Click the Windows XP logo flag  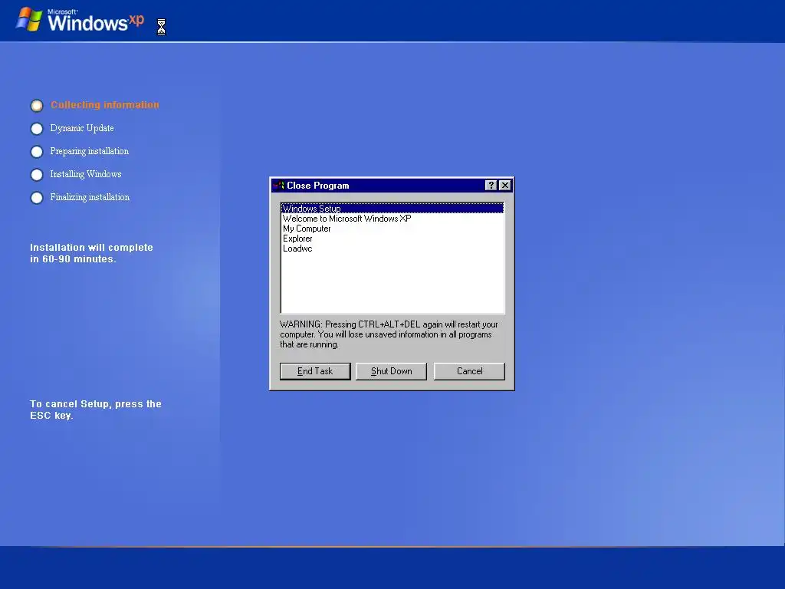coord(30,19)
